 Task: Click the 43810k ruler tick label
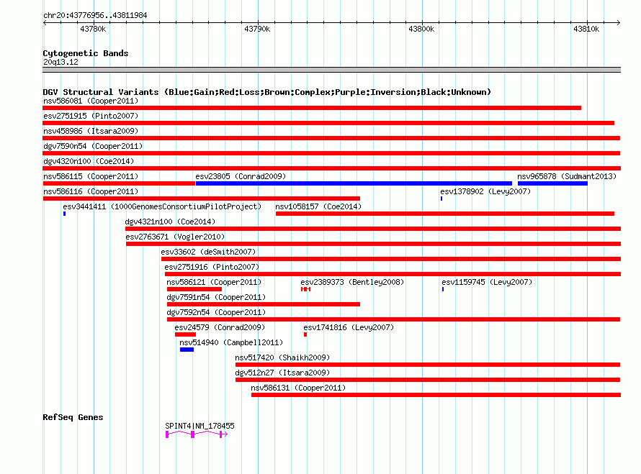click(x=586, y=29)
